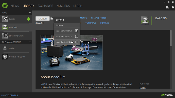Launch the Nucleus Navigator icon
The height and width of the screenshot is (98, 175).
(x=5, y=57)
